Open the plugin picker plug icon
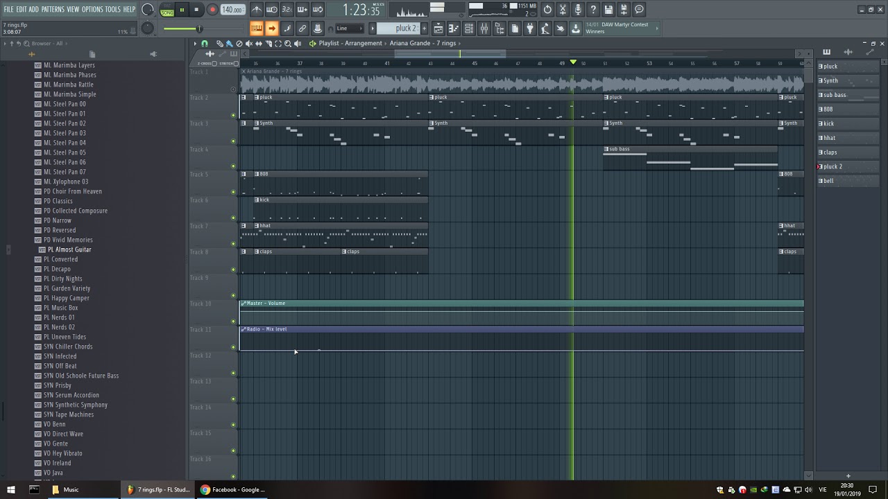 pos(530,28)
